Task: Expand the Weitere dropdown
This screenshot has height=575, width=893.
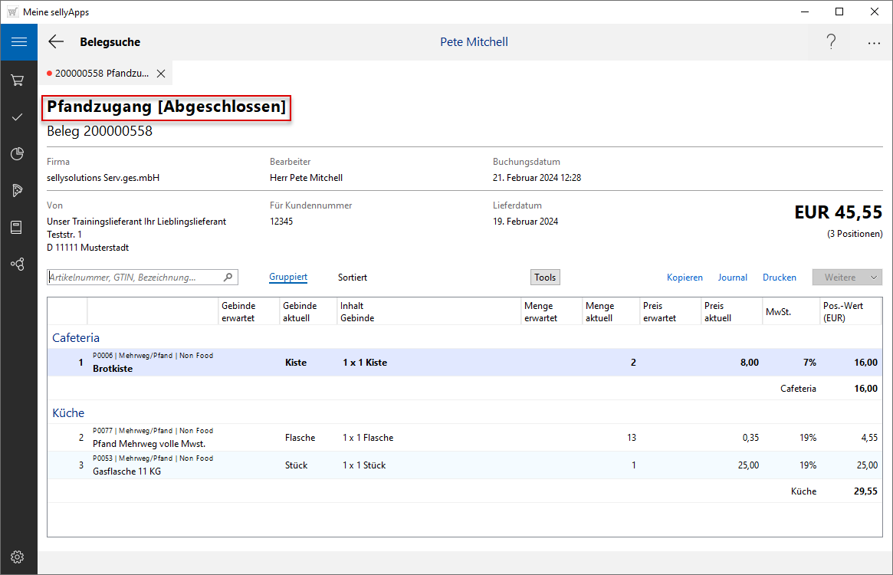Action: 874,278
